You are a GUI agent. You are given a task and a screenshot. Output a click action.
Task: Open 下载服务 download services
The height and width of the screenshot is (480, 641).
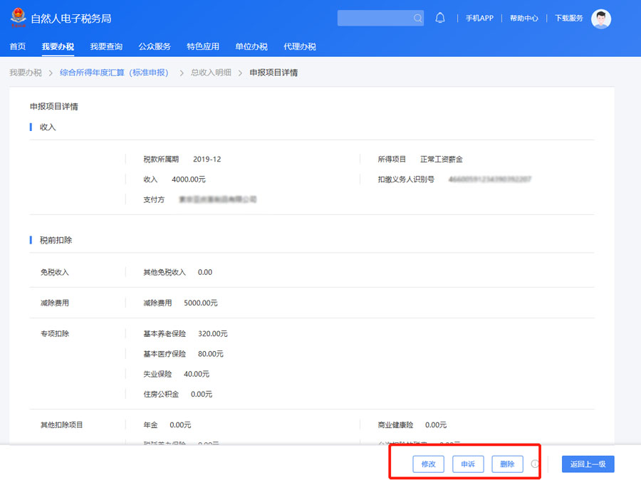pos(569,19)
